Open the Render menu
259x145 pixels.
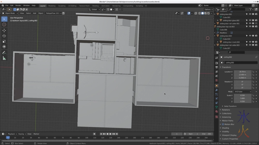(x=18, y=5)
